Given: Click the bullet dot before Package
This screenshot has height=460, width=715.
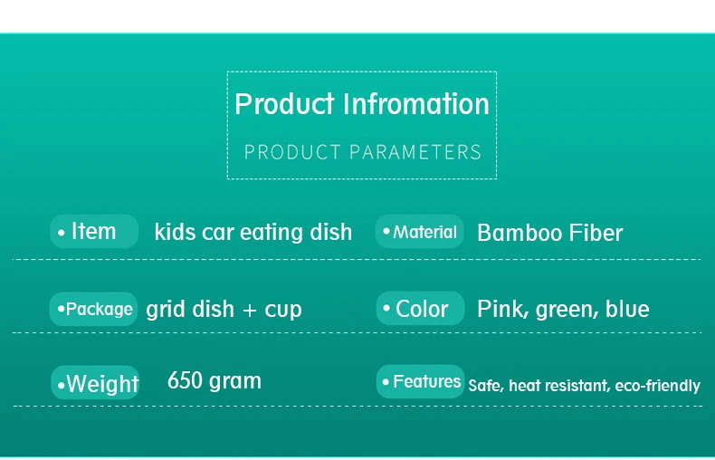Looking at the screenshot, I should (61, 309).
